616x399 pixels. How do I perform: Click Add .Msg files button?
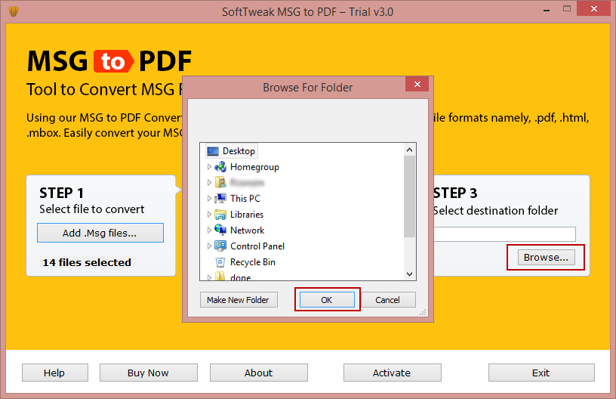pyautogui.click(x=100, y=233)
